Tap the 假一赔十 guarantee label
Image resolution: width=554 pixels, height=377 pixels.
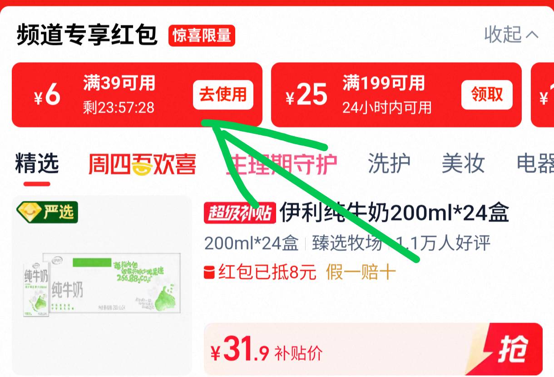[361, 273]
